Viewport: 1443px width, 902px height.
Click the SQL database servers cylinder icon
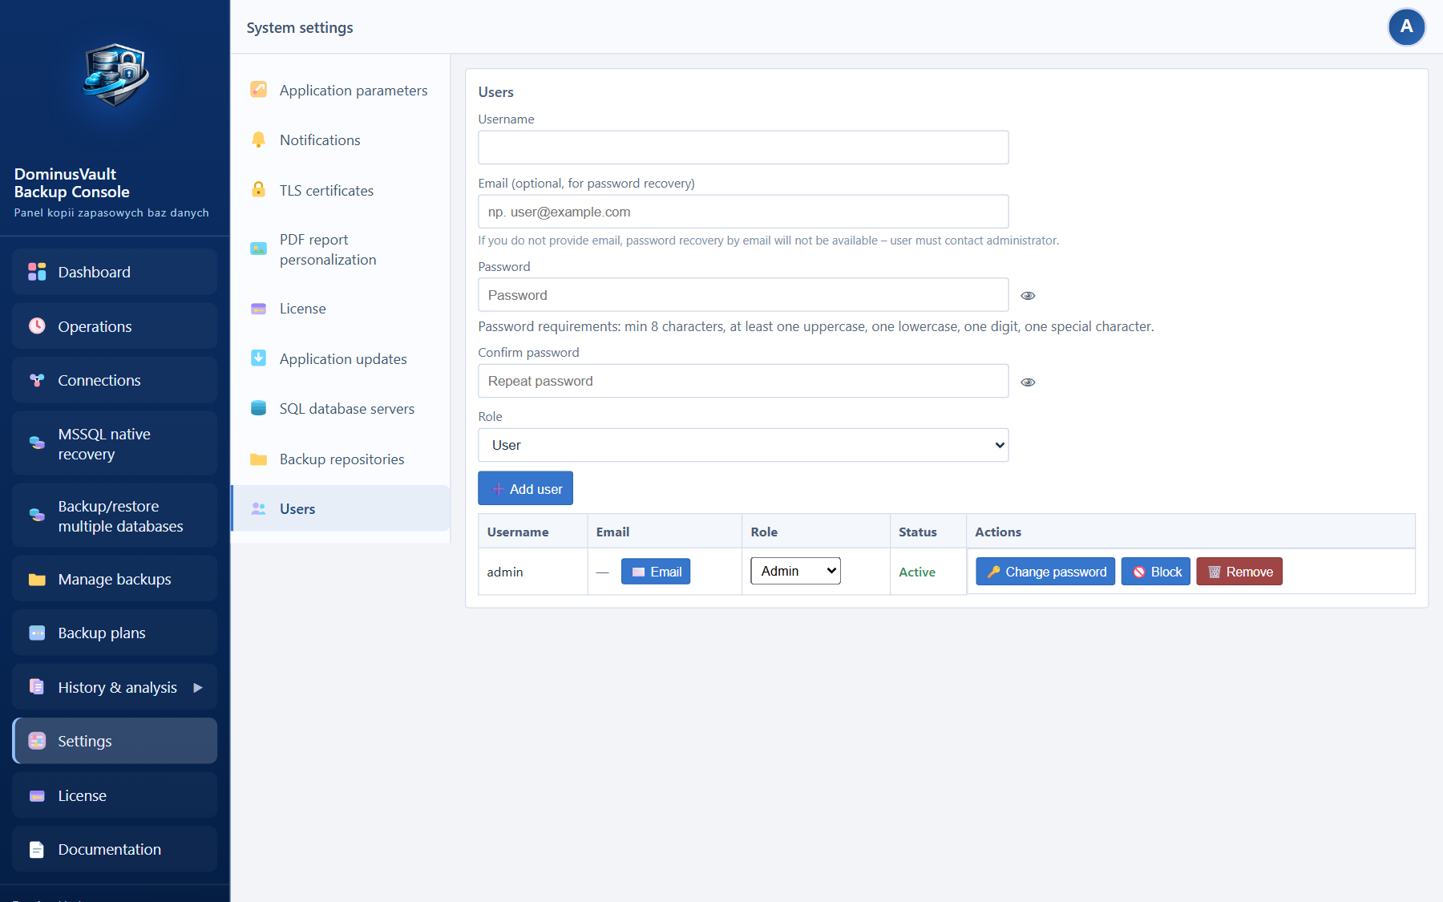point(258,408)
